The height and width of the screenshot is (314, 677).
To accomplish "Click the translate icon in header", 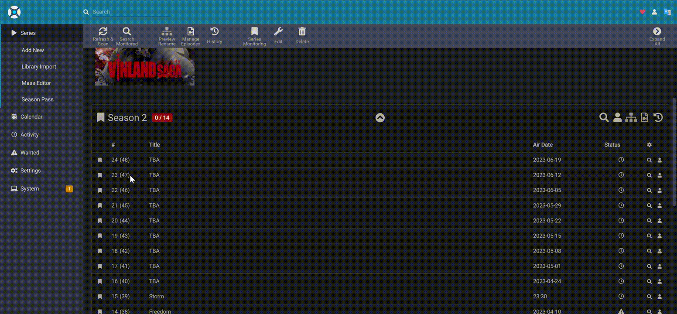I will click(667, 12).
